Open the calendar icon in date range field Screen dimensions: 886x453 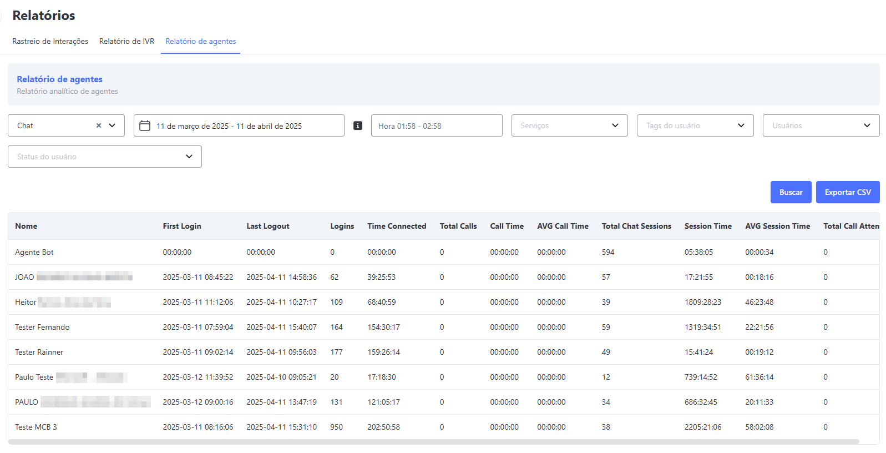pos(145,125)
